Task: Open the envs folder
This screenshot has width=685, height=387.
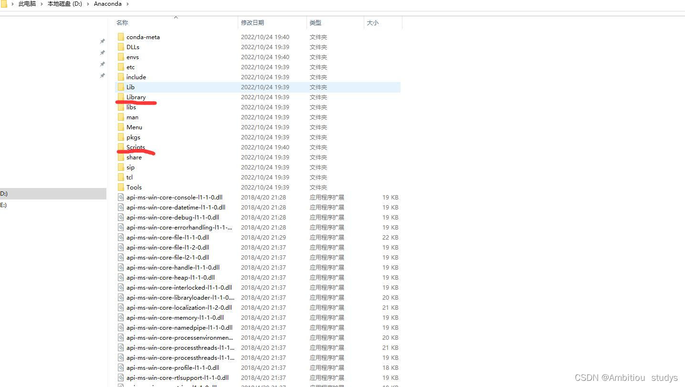Action: coord(132,57)
